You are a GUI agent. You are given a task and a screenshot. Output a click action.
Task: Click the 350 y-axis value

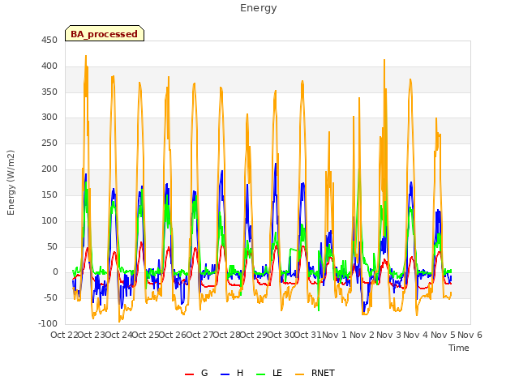pos(49,92)
